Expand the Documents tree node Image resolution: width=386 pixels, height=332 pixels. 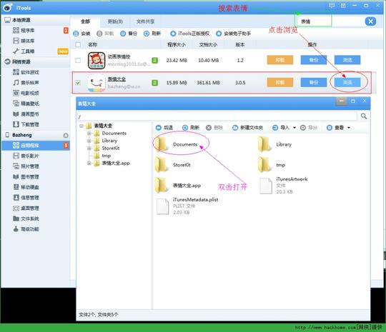[89, 134]
